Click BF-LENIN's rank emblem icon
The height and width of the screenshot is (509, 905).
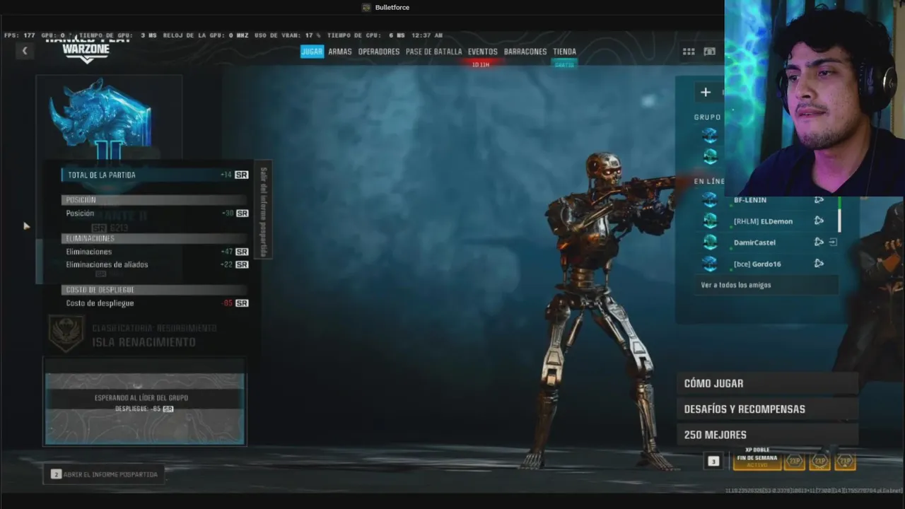(x=710, y=200)
